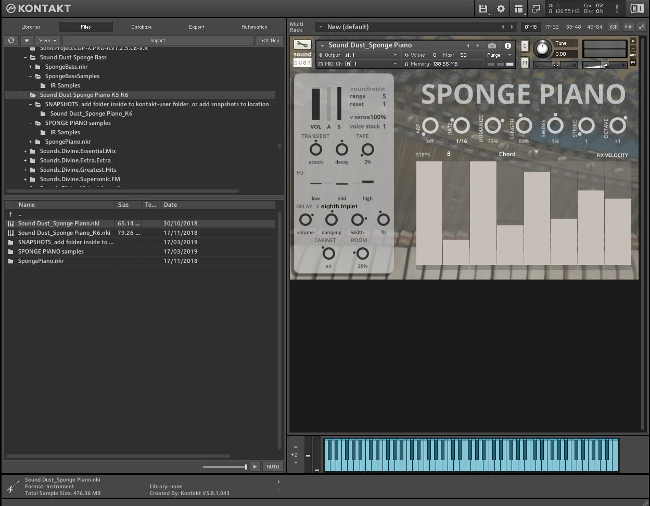Image resolution: width=650 pixels, height=506 pixels.
Task: Center the pan control icon
Action: [556, 65]
